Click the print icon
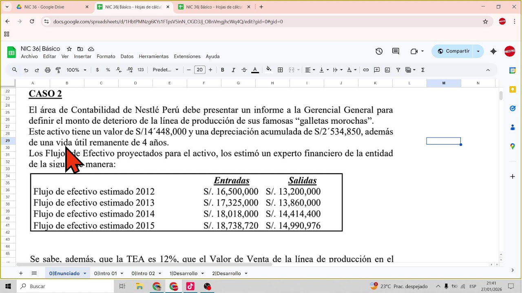The height and width of the screenshot is (293, 522). [x=47, y=70]
